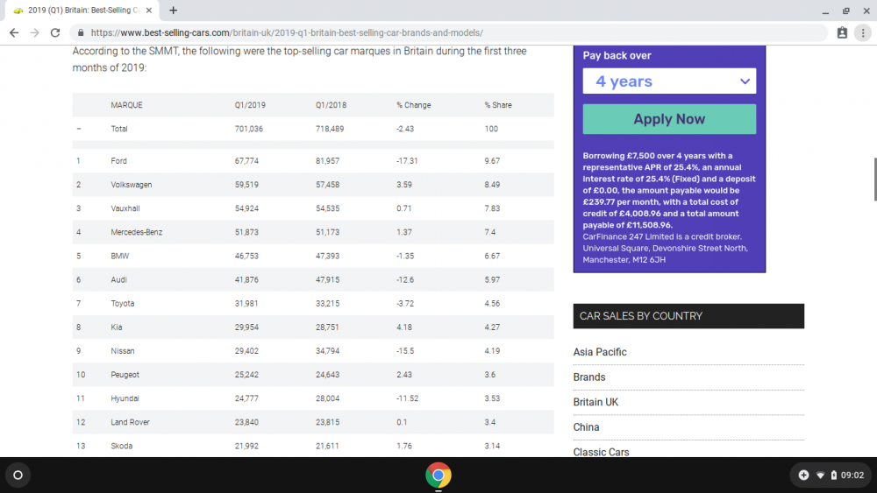
Task: Select the Skoda marque cell
Action: coord(121,446)
